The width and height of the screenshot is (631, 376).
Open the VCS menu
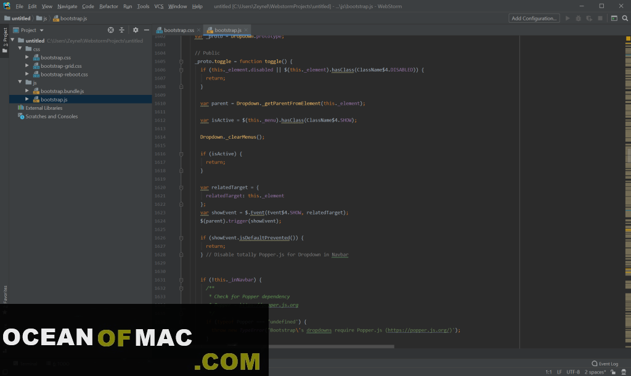coord(159,6)
